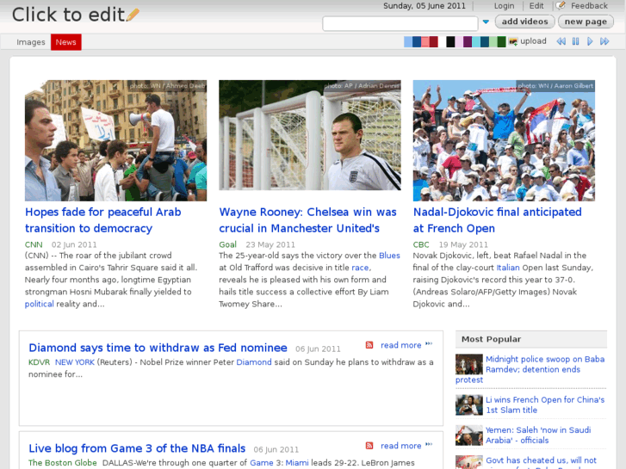Open the Feedback link
The image size is (626, 469).
click(589, 5)
